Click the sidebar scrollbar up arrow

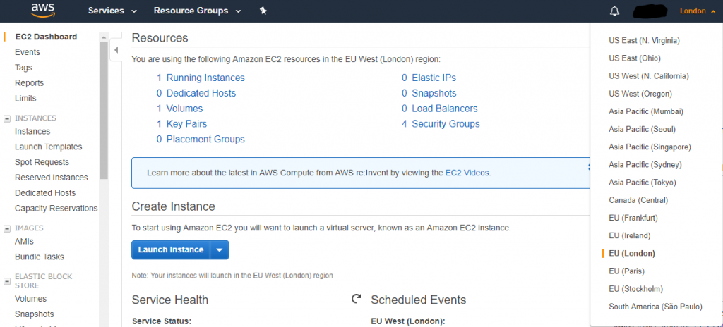(104, 37)
